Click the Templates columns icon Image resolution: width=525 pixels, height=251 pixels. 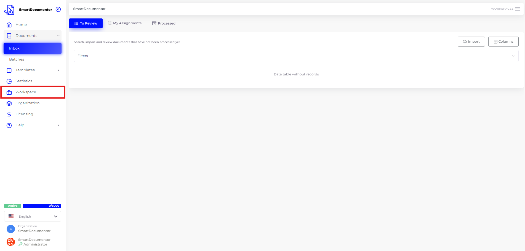[x=9, y=70]
